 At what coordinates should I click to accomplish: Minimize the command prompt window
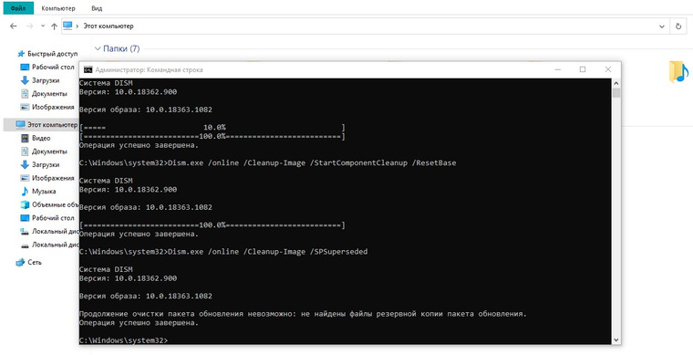558,69
